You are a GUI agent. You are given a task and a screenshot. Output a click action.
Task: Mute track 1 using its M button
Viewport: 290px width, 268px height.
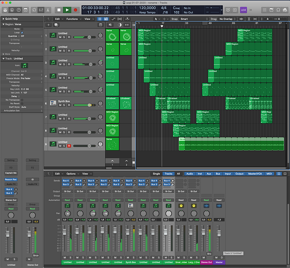[60, 37]
